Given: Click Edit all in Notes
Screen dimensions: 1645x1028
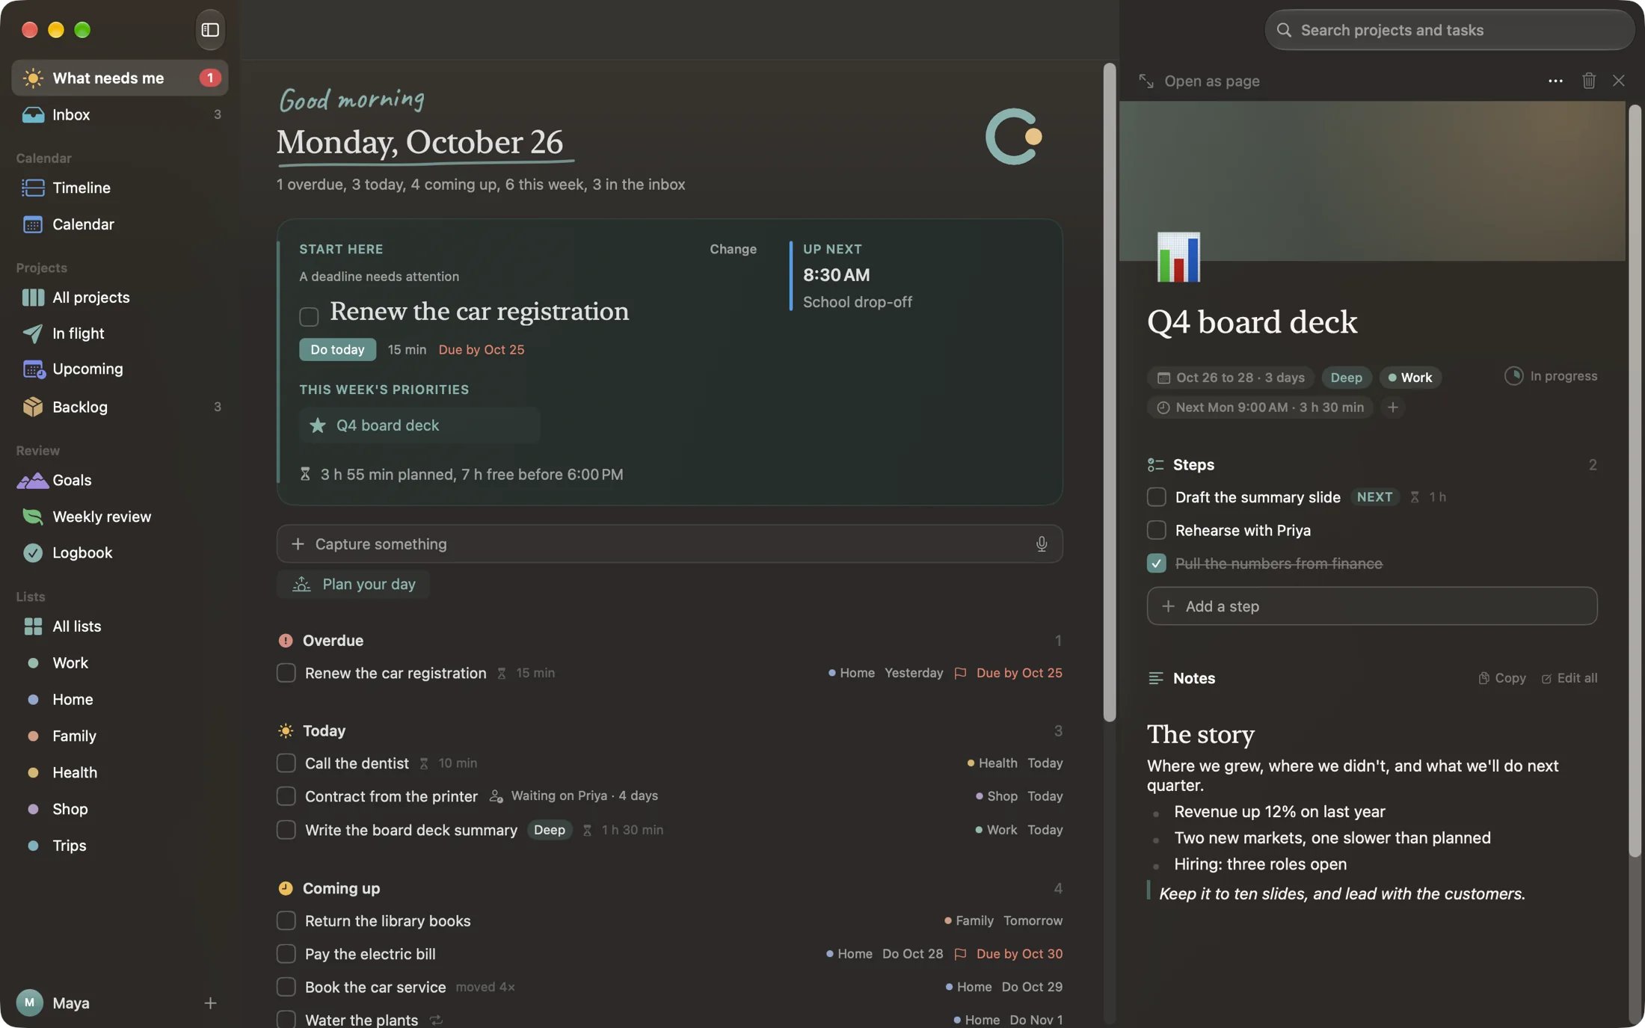Looking at the screenshot, I should (x=1569, y=678).
